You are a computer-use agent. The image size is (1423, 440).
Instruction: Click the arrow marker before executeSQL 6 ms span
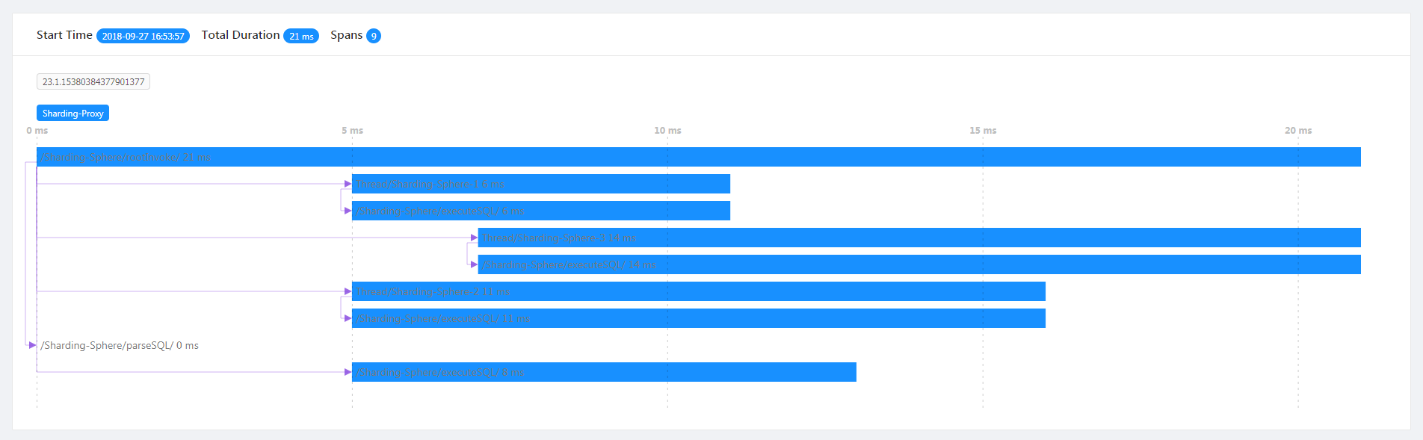(x=348, y=211)
